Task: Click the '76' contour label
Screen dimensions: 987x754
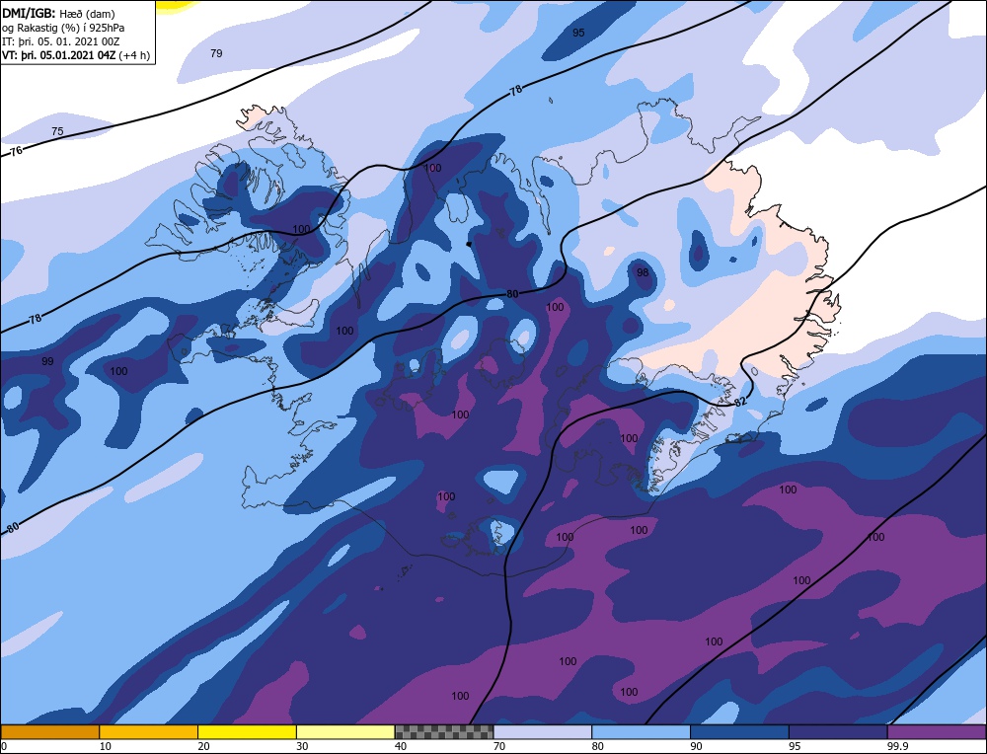Action: [x=17, y=151]
